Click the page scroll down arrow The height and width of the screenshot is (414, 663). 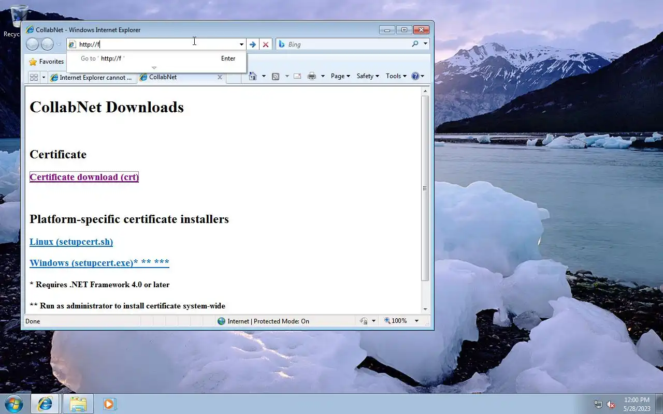(425, 309)
